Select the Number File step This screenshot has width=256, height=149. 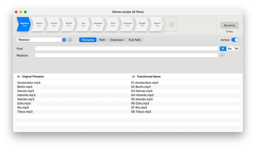tap(98, 24)
